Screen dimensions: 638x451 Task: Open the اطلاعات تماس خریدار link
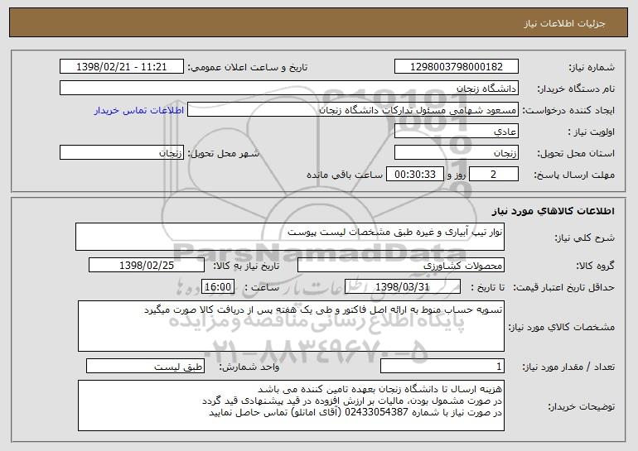(x=139, y=110)
